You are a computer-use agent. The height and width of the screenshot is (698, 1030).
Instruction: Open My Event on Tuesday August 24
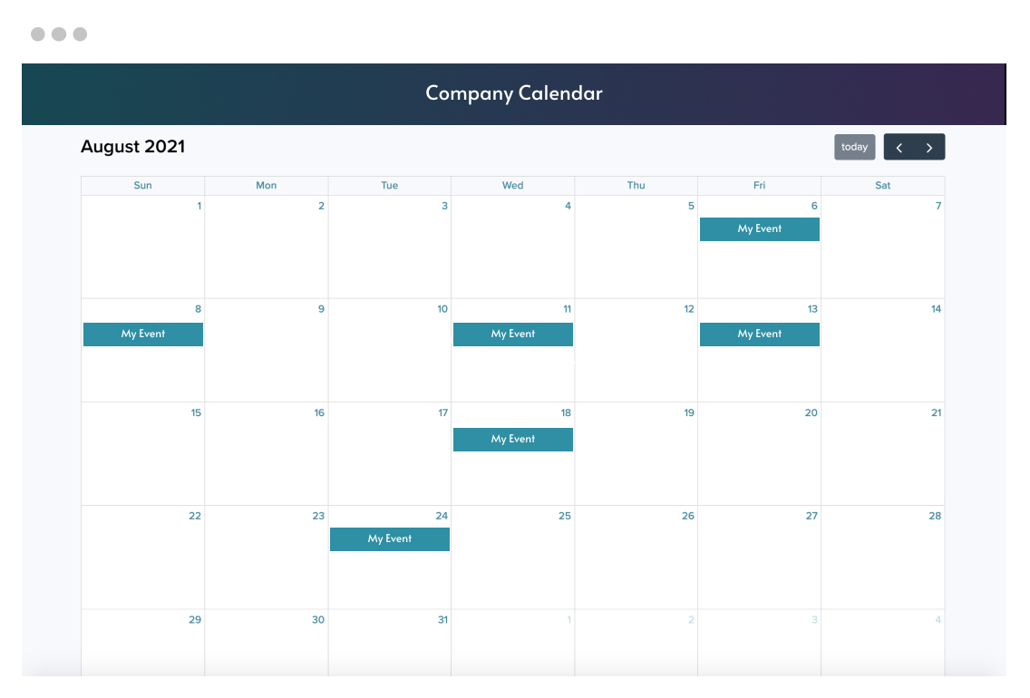click(x=390, y=539)
